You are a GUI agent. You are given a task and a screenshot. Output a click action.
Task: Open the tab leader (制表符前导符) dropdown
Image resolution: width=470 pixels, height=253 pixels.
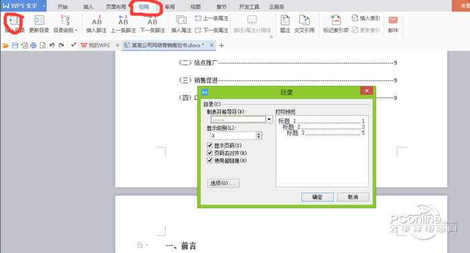click(x=269, y=120)
